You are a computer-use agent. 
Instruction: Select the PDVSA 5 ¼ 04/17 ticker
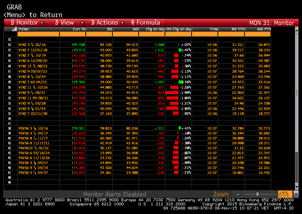(x=33, y=133)
